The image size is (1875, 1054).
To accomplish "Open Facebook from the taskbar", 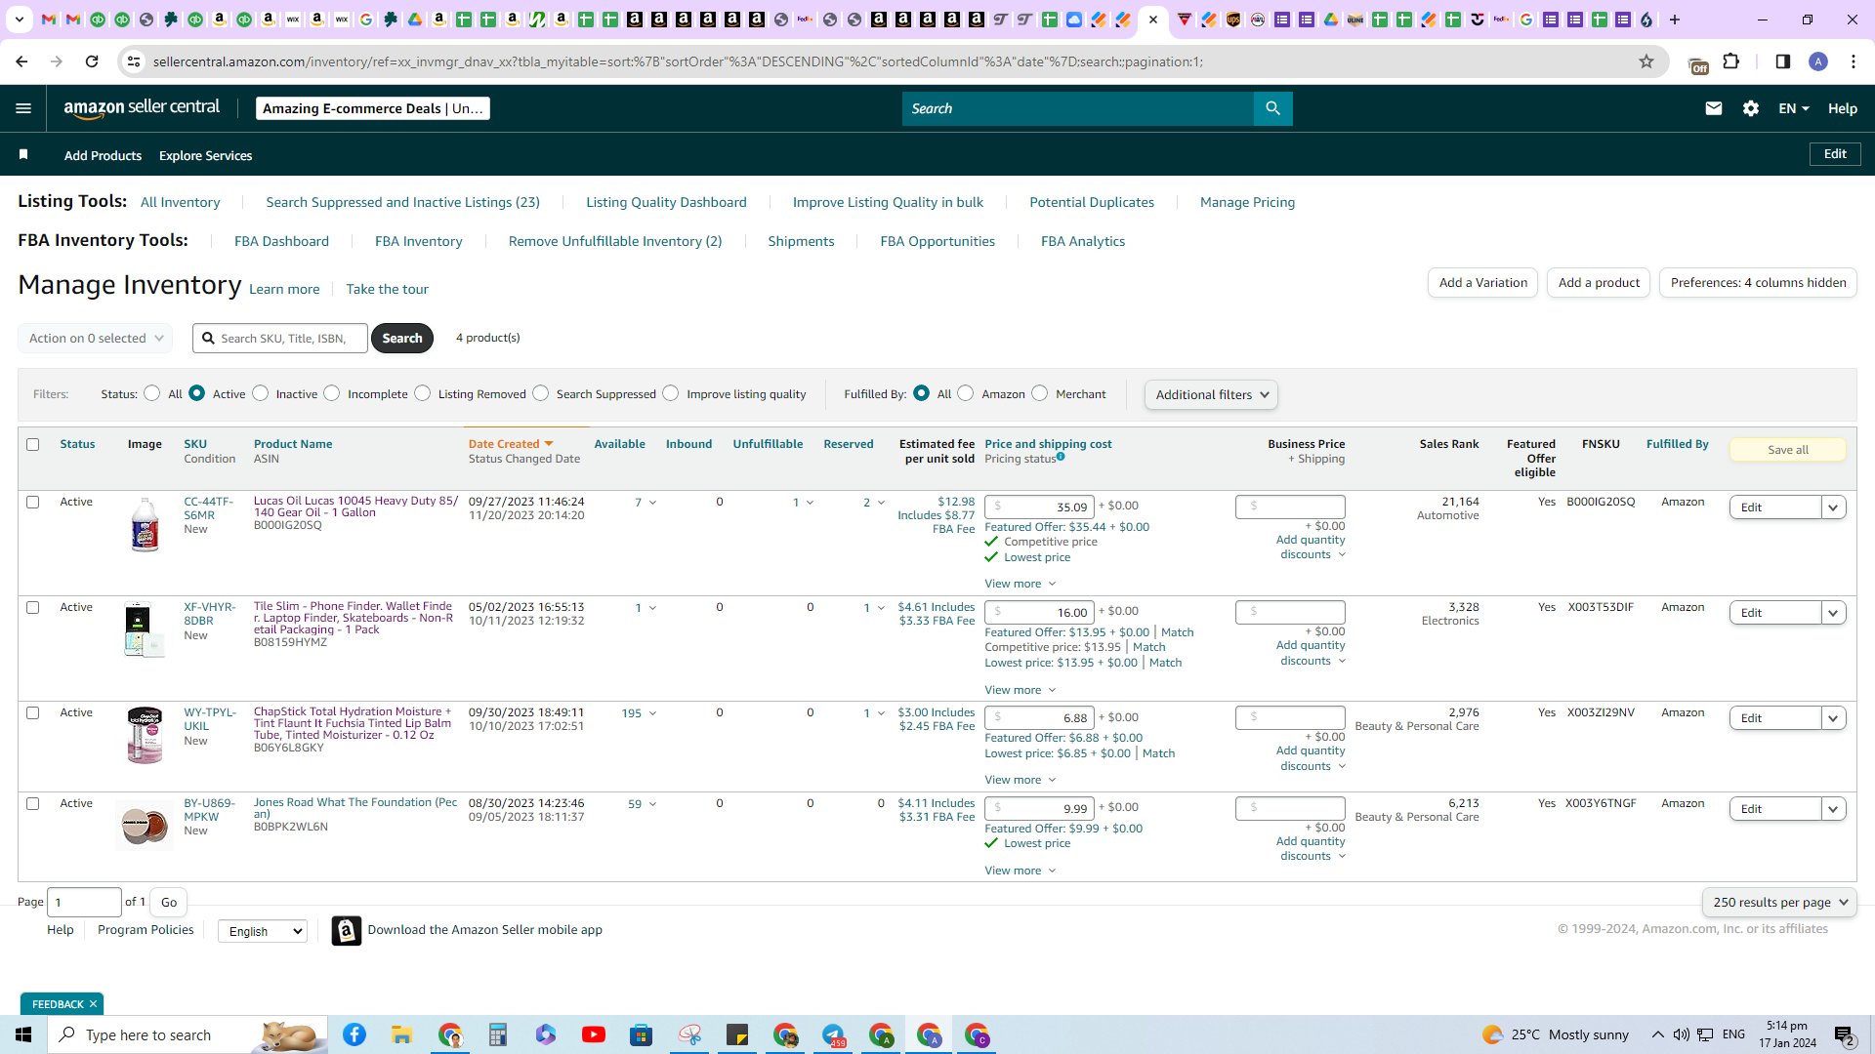I will pos(354,1034).
